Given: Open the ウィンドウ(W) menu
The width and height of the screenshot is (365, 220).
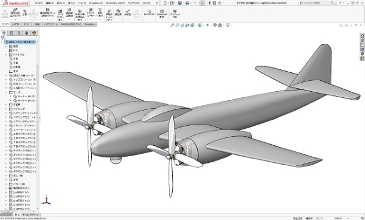Looking at the screenshot, I should 134,3.
